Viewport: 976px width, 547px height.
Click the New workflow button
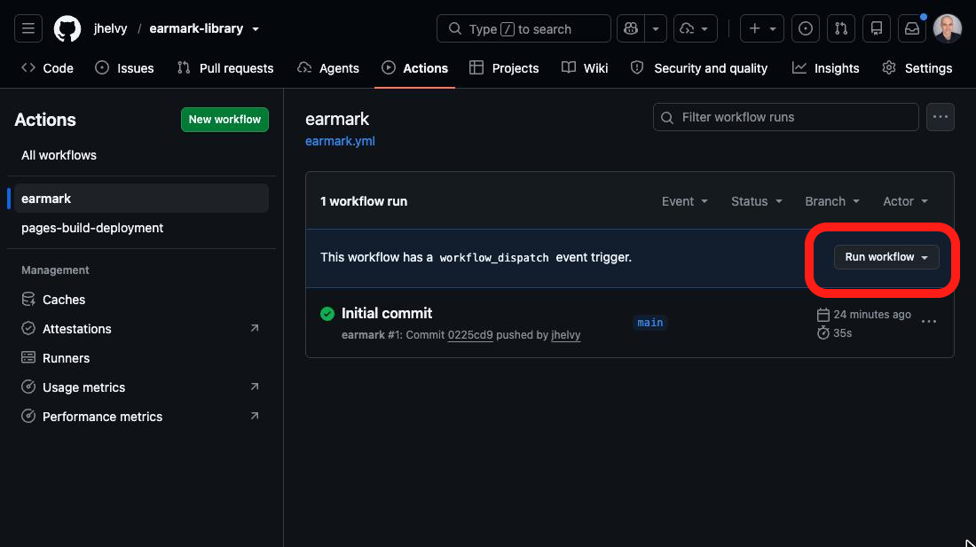coord(224,120)
